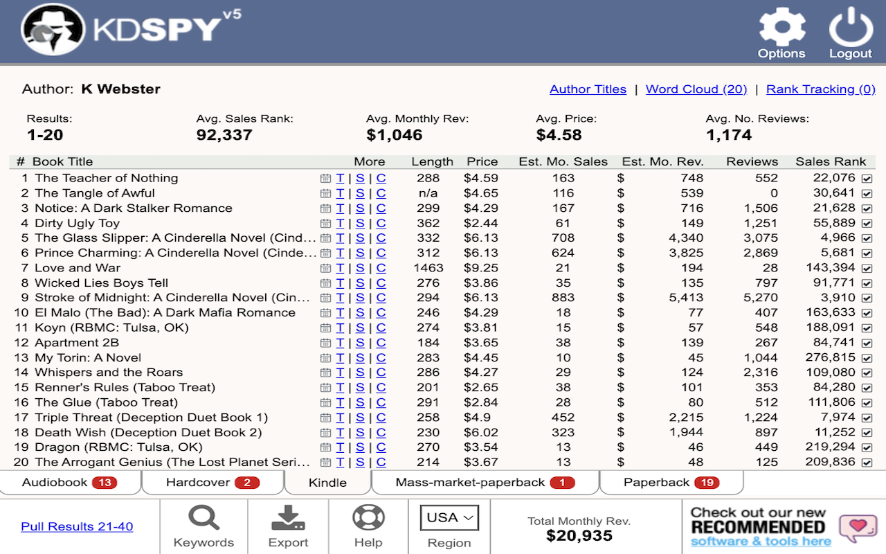Click the "S" link for "Wicked Lies Boys Tell"
This screenshot has width=886, height=554.
tap(360, 283)
